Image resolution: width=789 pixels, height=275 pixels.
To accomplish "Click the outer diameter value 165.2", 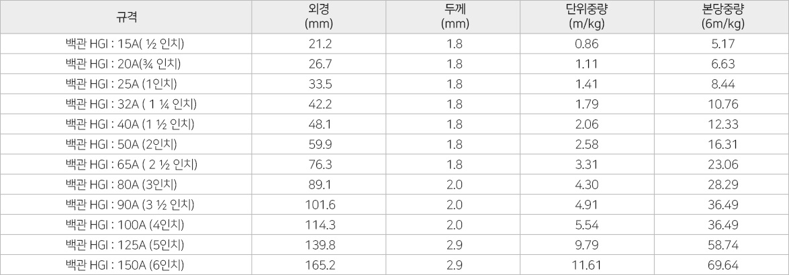I will pyautogui.click(x=319, y=265).
